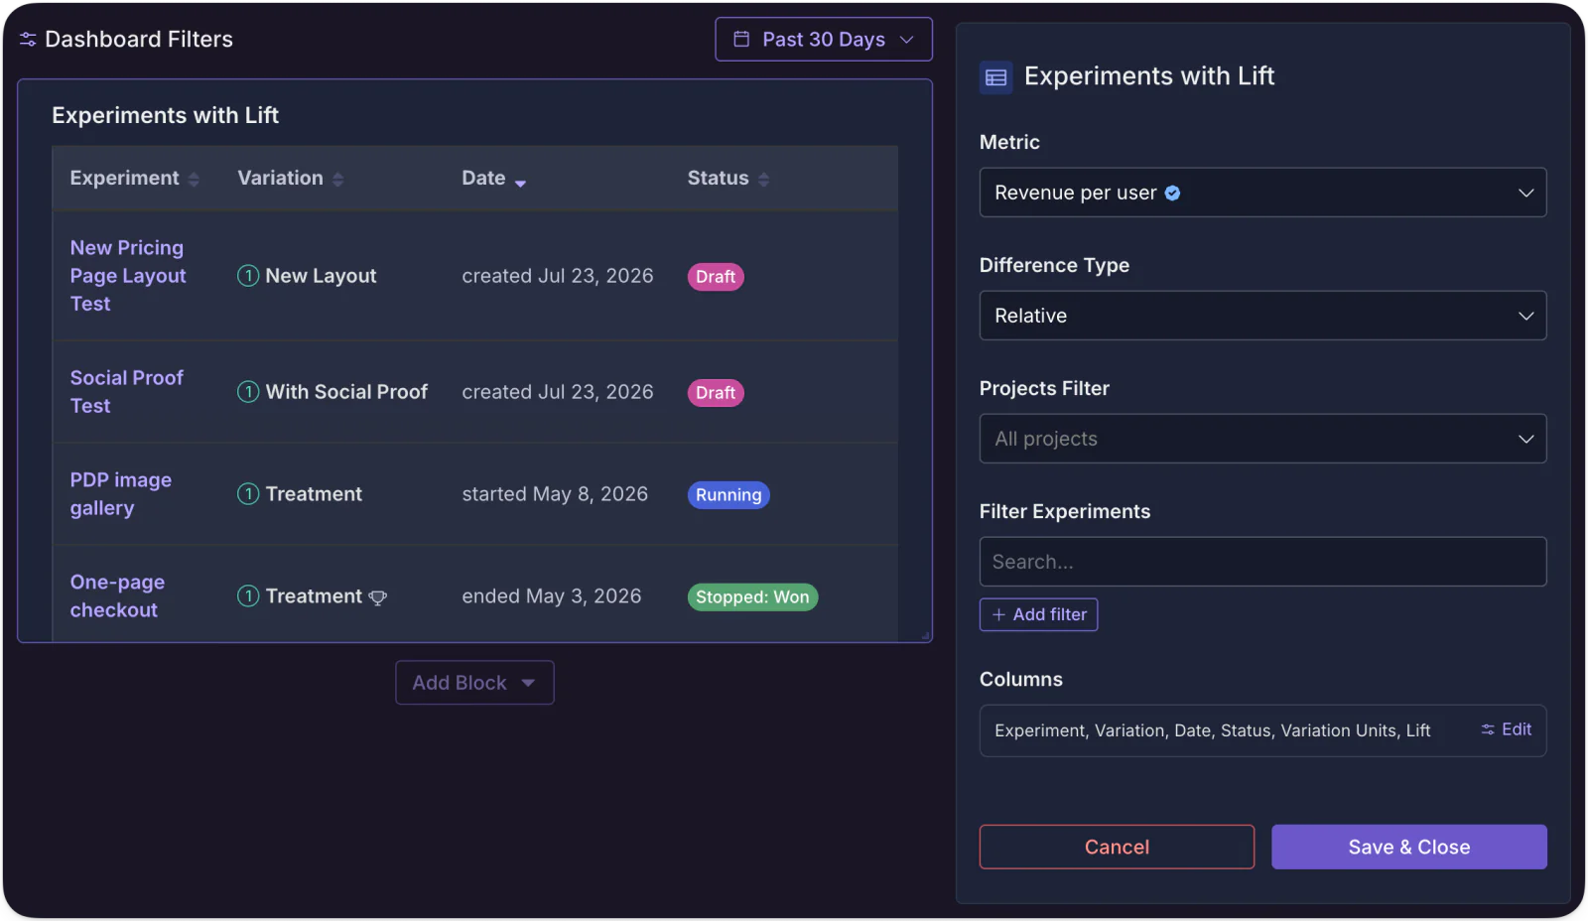The width and height of the screenshot is (1588, 921).
Task: Click the sliders icon beside Edit in Columns
Action: coord(1488,729)
